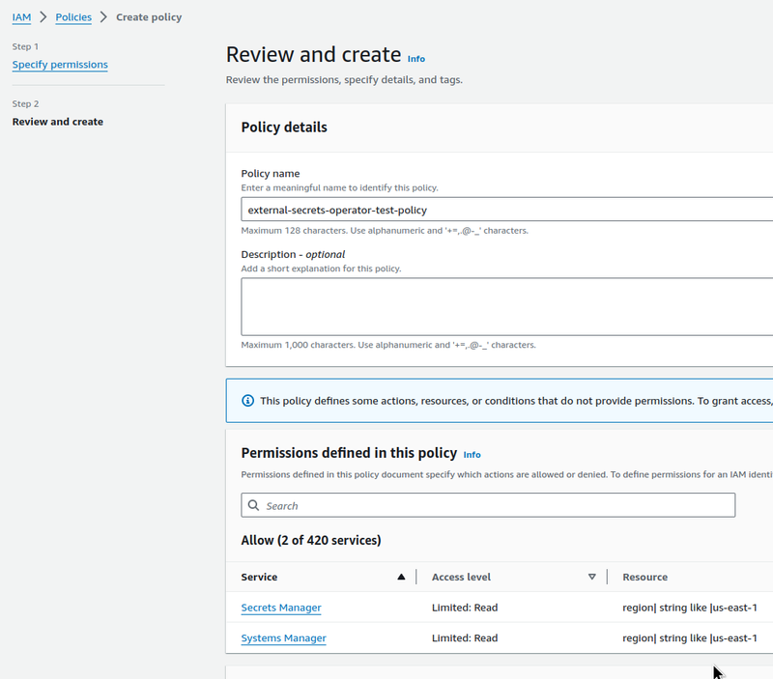Click the Step 2 label
773x679 pixels.
(x=26, y=104)
